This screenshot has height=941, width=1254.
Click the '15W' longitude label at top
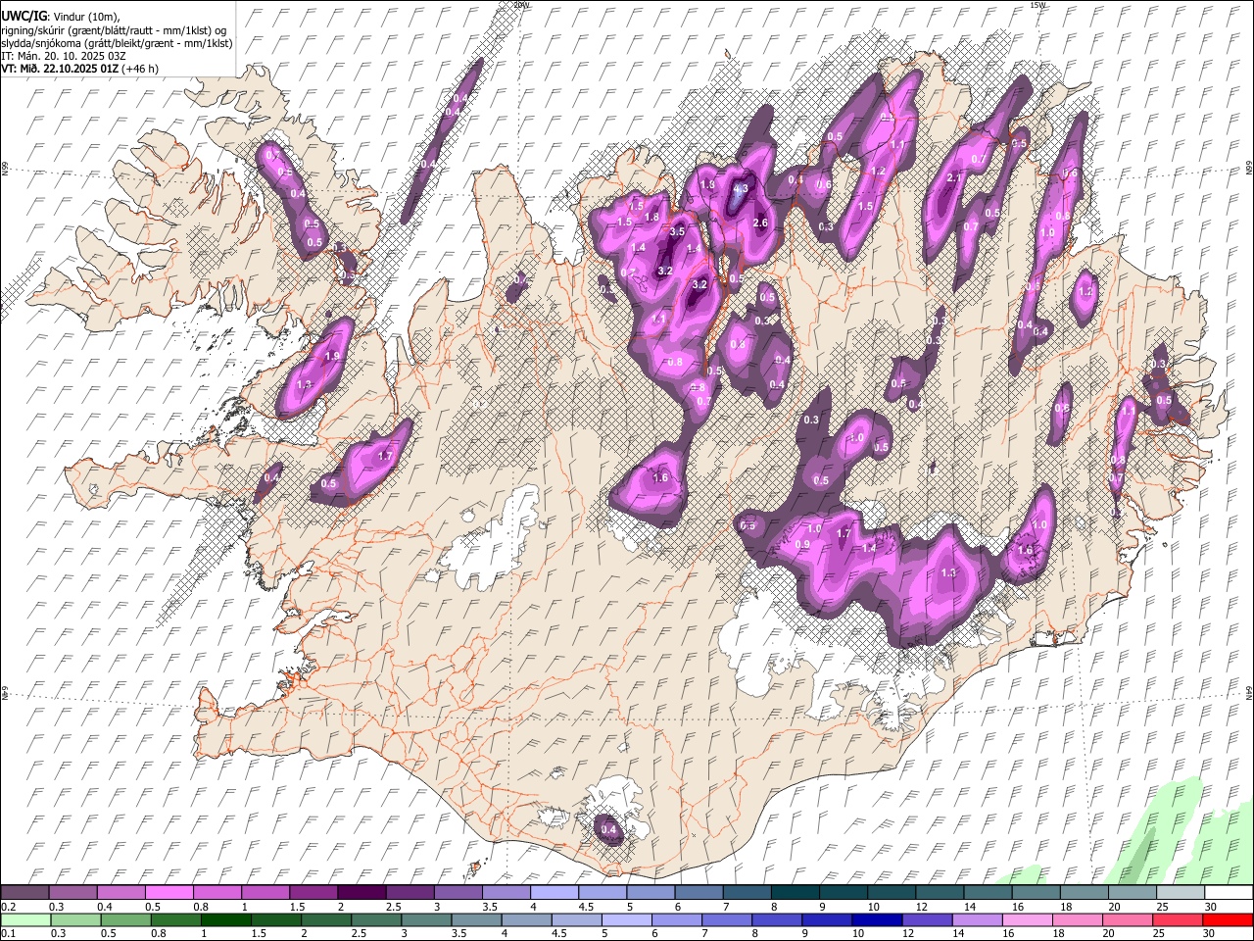tap(1037, 5)
